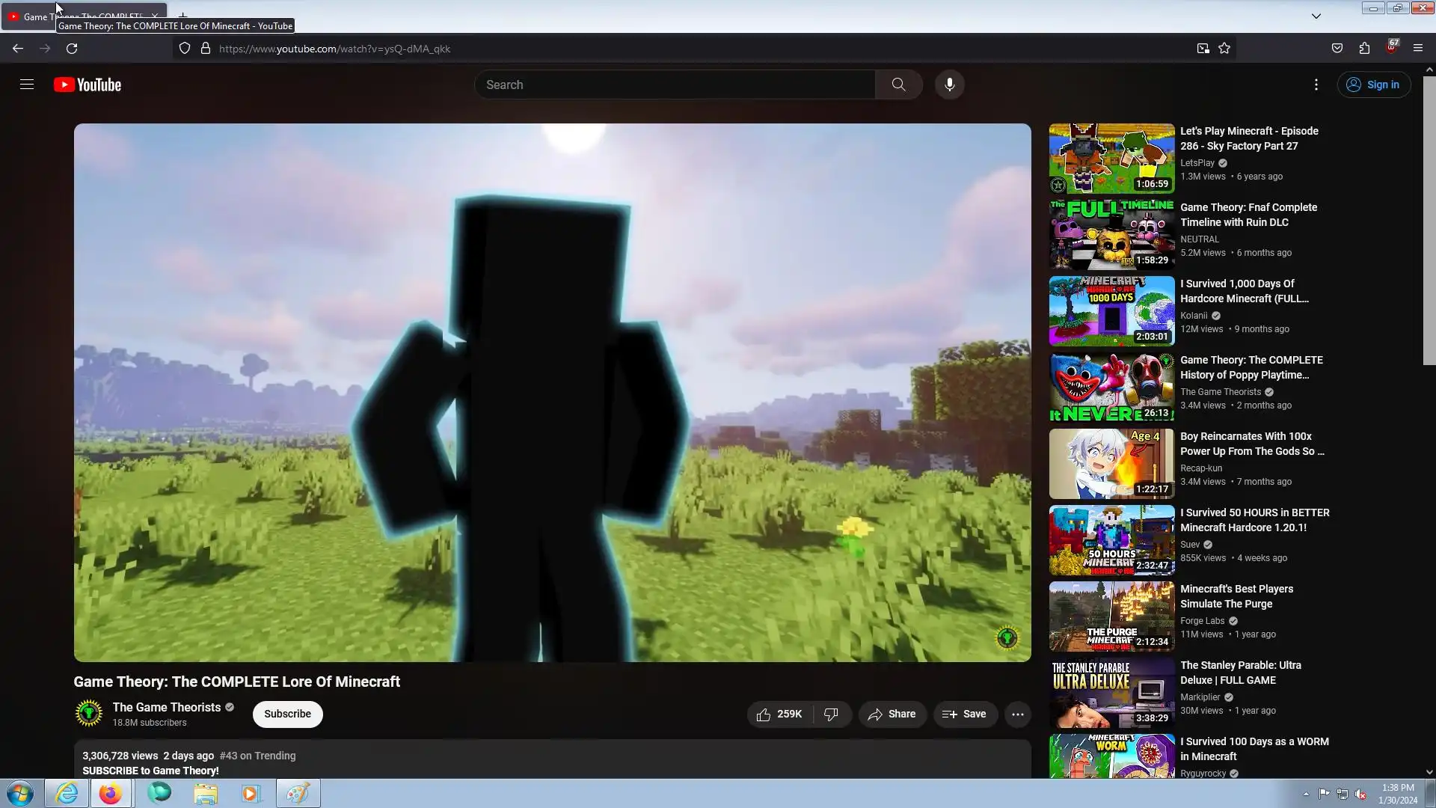Reload the page in the browser
The height and width of the screenshot is (808, 1436).
click(x=72, y=49)
